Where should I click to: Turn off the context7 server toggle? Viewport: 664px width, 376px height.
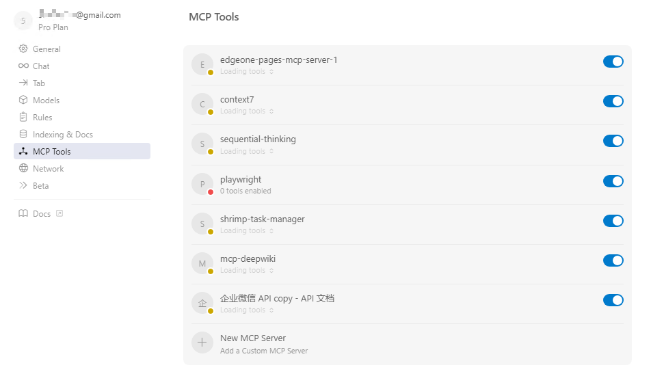pos(613,101)
